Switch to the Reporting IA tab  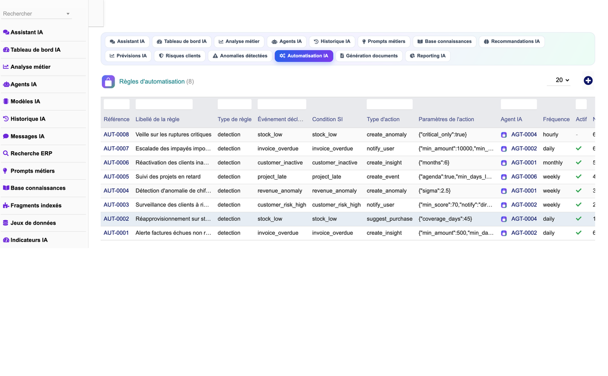(428, 56)
